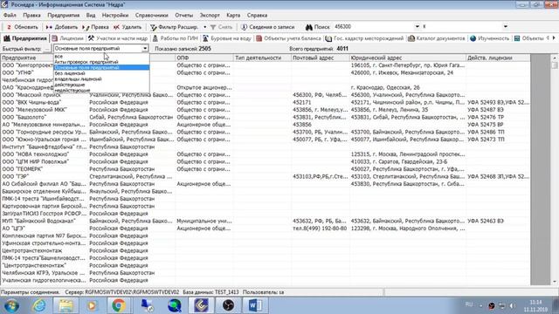Screen dimensions: 559x314
Task: Open Google Chrome from taskbar
Action: (119, 306)
